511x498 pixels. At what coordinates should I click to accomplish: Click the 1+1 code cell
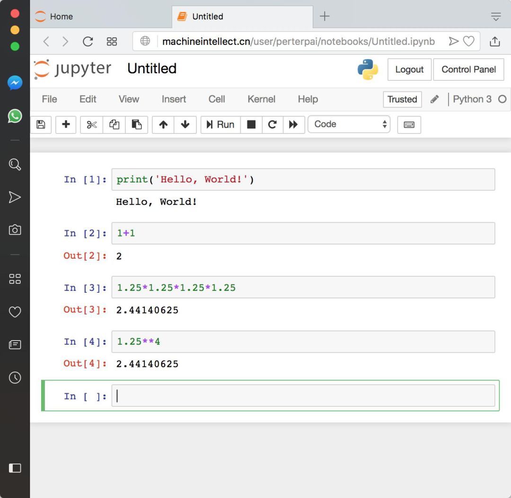coord(303,233)
